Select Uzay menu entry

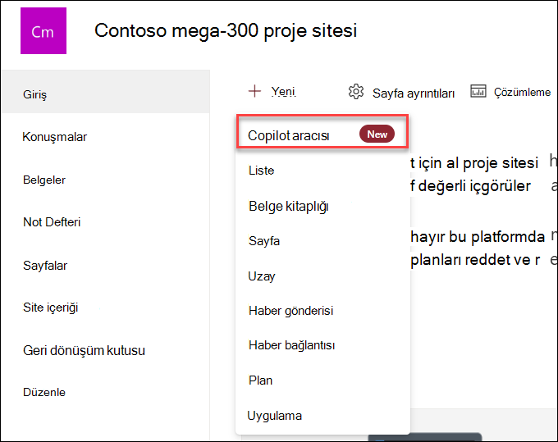tap(262, 276)
